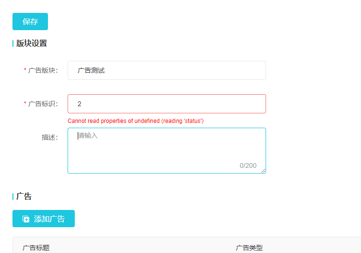The height and width of the screenshot is (253, 361).
Task: Click the 广告版块 field label
Action: pos(43,70)
